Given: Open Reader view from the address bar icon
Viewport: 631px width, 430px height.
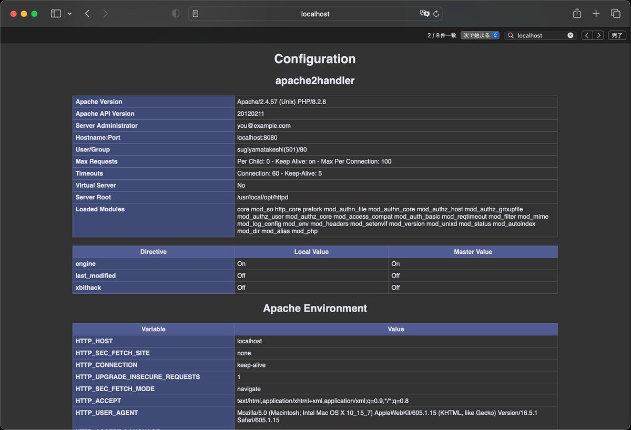Looking at the screenshot, I should [195, 13].
